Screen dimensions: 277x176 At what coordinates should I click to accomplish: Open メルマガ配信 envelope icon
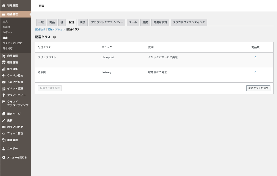4,82
